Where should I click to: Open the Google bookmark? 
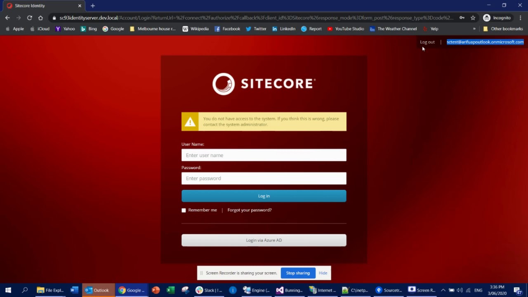pyautogui.click(x=113, y=29)
